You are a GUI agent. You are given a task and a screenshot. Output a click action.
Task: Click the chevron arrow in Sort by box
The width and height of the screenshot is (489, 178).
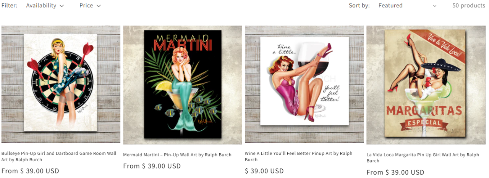[x=434, y=6]
